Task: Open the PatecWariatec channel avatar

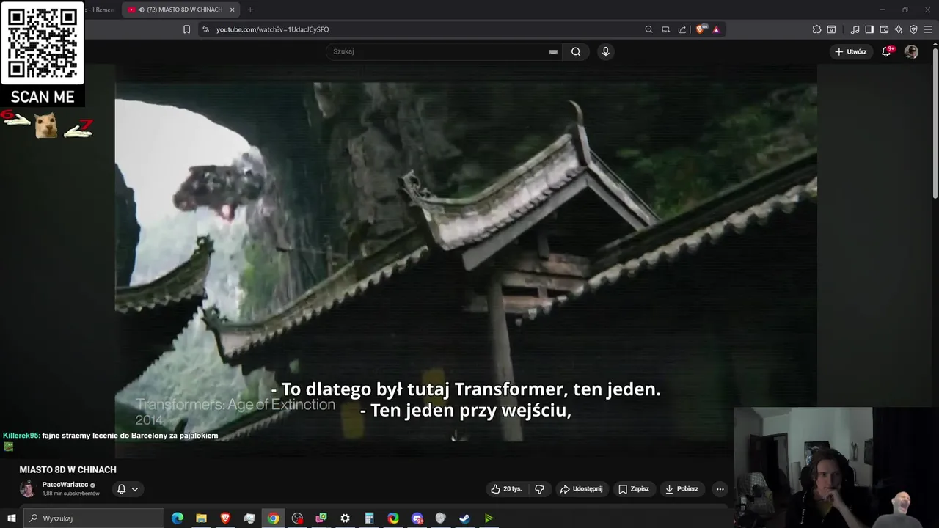Action: (27, 488)
